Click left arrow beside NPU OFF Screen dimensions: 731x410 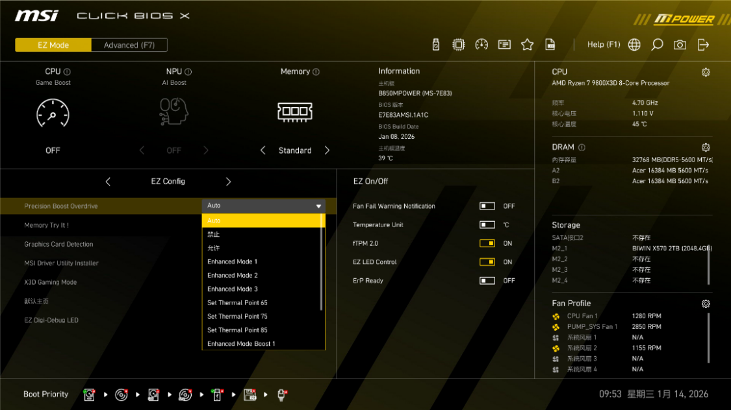(x=142, y=151)
